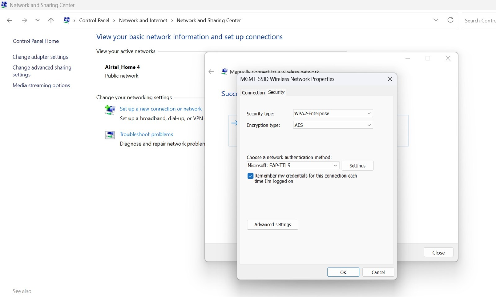
Task: Uncheck Remember my credentials checkbox
Action: tap(250, 176)
